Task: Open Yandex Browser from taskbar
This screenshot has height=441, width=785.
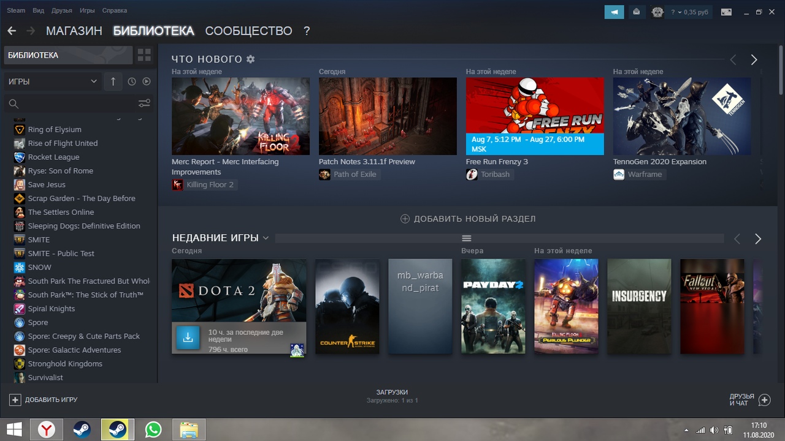Action: coord(47,429)
